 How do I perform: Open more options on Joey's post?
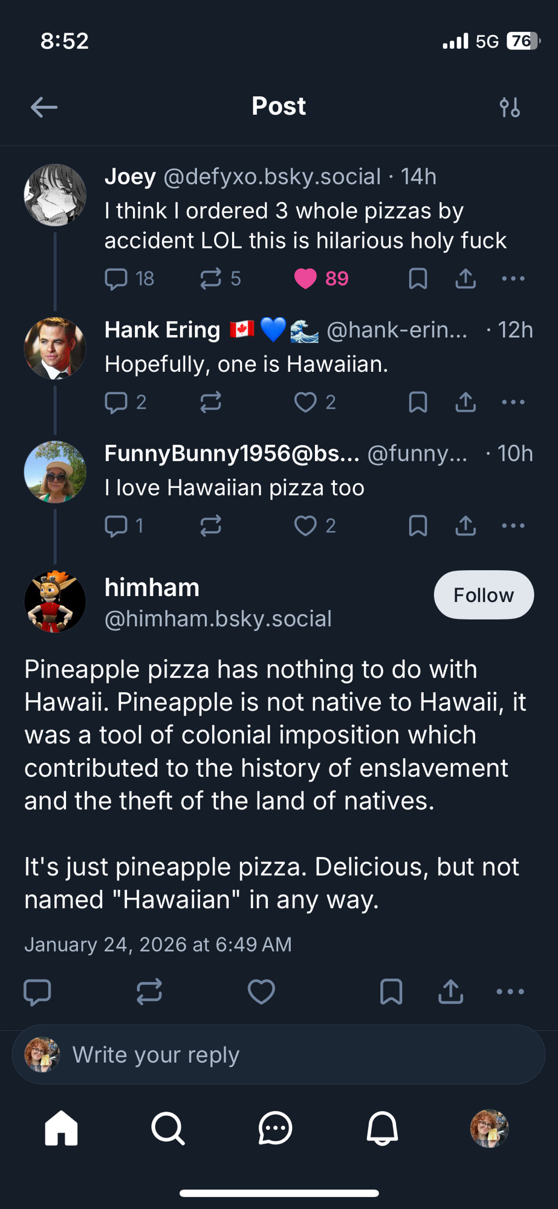pos(513,279)
